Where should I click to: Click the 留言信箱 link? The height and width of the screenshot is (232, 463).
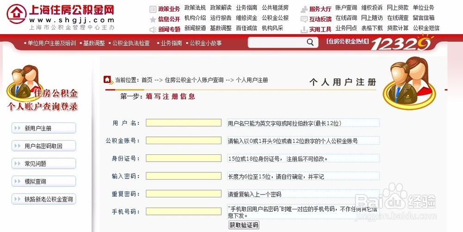[424, 18]
